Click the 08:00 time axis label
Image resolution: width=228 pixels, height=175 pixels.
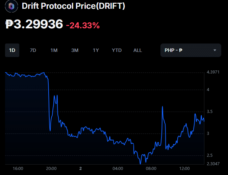click(151, 169)
